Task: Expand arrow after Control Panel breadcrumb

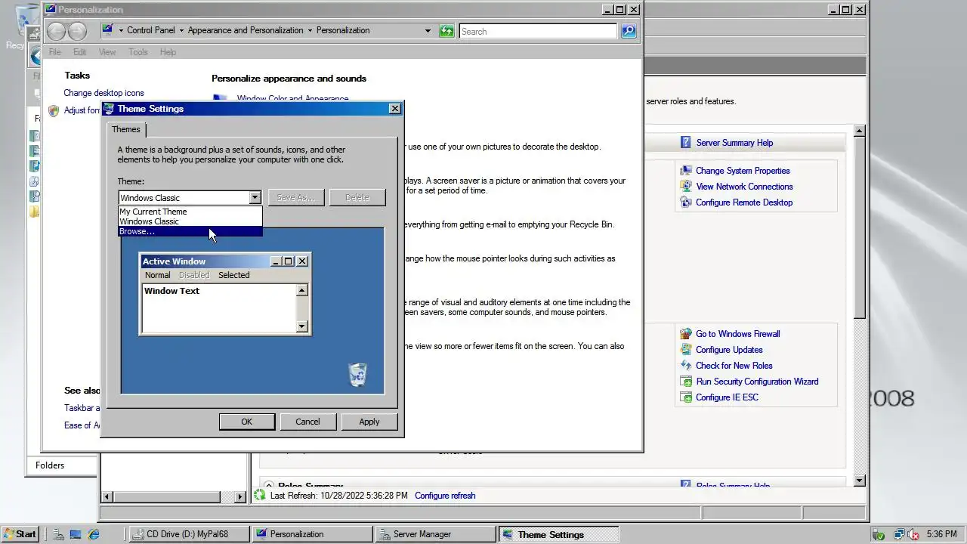Action: (182, 31)
